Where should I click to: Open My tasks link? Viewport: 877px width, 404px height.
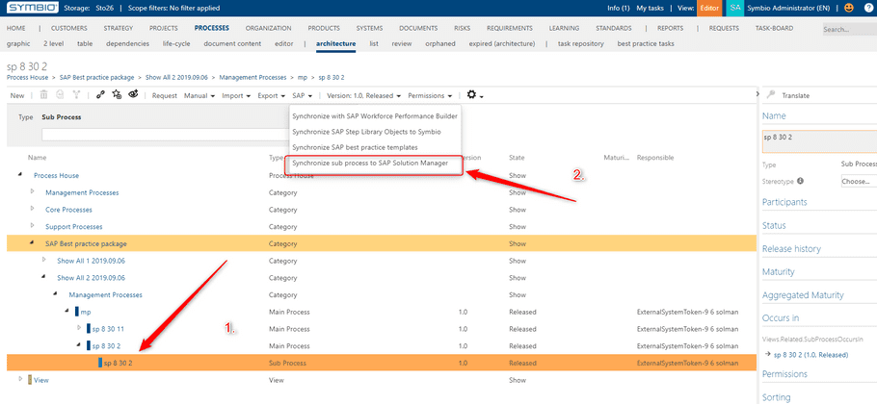pos(650,8)
